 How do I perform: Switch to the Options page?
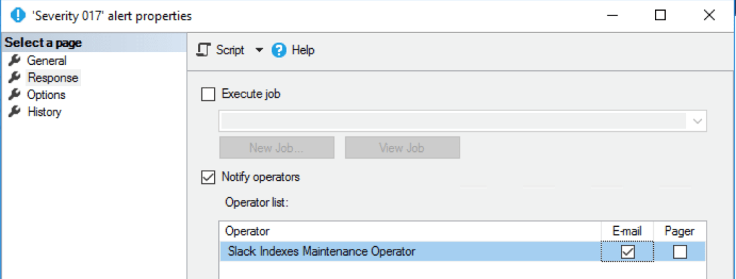(46, 94)
